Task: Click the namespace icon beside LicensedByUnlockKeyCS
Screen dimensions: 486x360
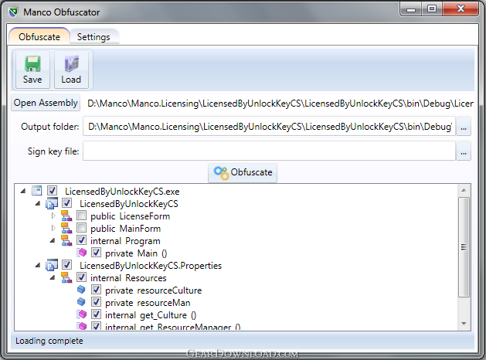Action: coord(52,203)
